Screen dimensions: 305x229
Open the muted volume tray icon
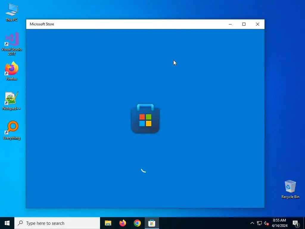pyautogui.click(x=266, y=223)
